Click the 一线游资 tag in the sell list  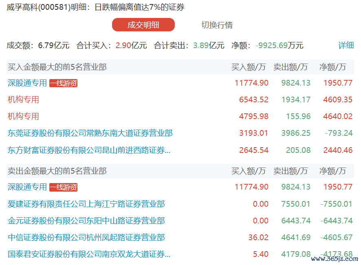click(63, 187)
